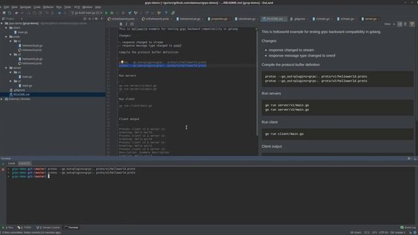Screen dimensions: 418x235
Task: Switch to v1/helloworld.proto editor tab
Action: pos(123,19)
